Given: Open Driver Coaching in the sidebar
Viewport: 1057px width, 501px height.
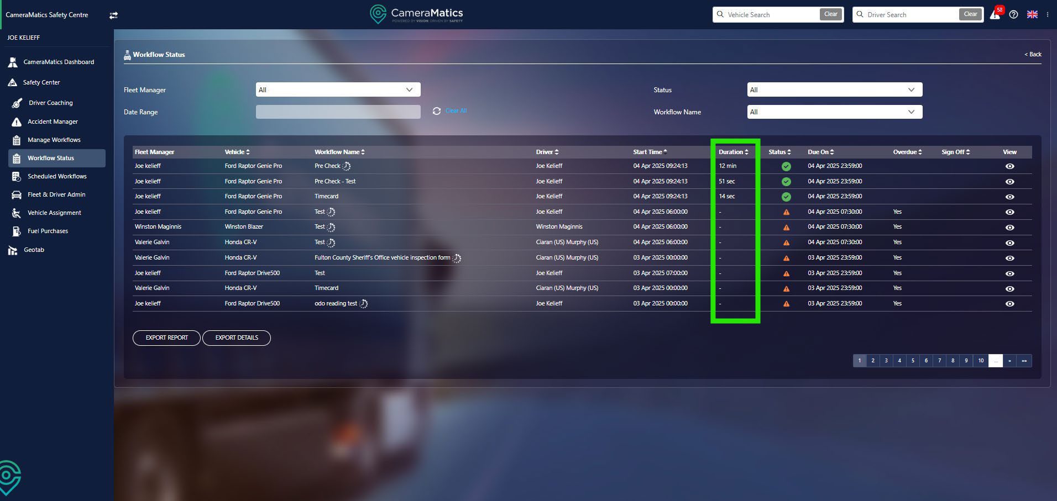Looking at the screenshot, I should 50,103.
